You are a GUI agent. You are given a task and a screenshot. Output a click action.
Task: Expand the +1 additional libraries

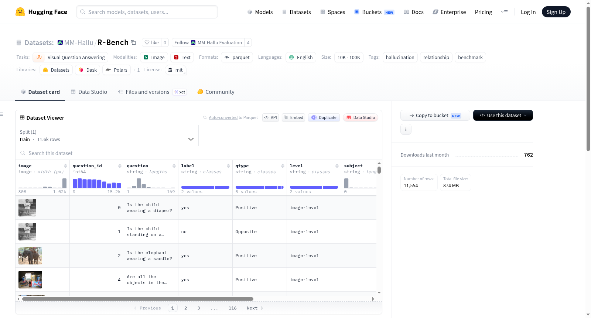point(137,70)
